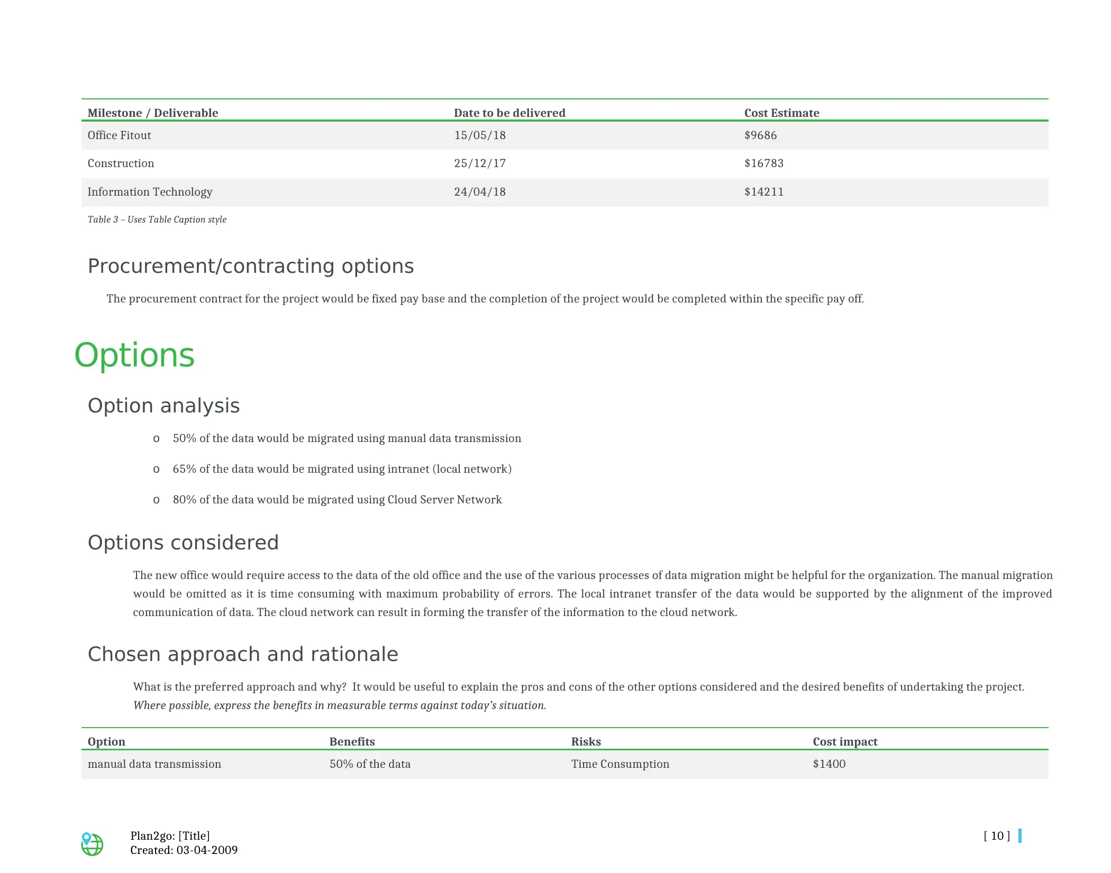The image size is (1111, 873).
Task: Click the footer 'Created: 03-04-2009' date
Action: (184, 850)
